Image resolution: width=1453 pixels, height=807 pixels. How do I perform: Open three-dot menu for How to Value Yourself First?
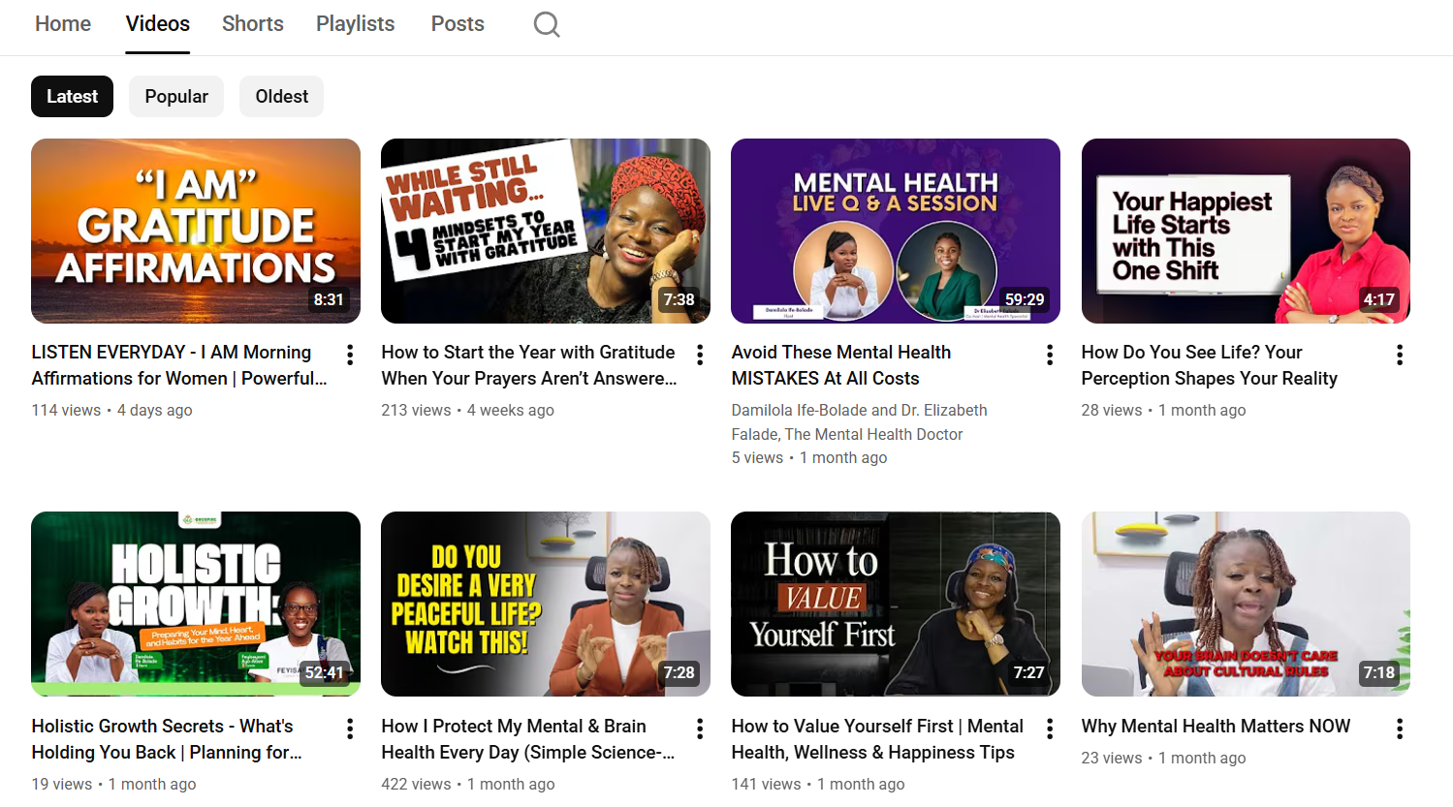pyautogui.click(x=1050, y=729)
